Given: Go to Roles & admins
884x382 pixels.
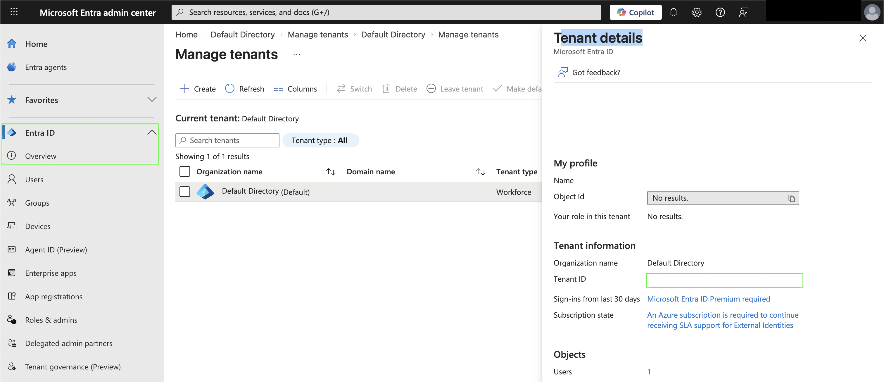Looking at the screenshot, I should [51, 320].
